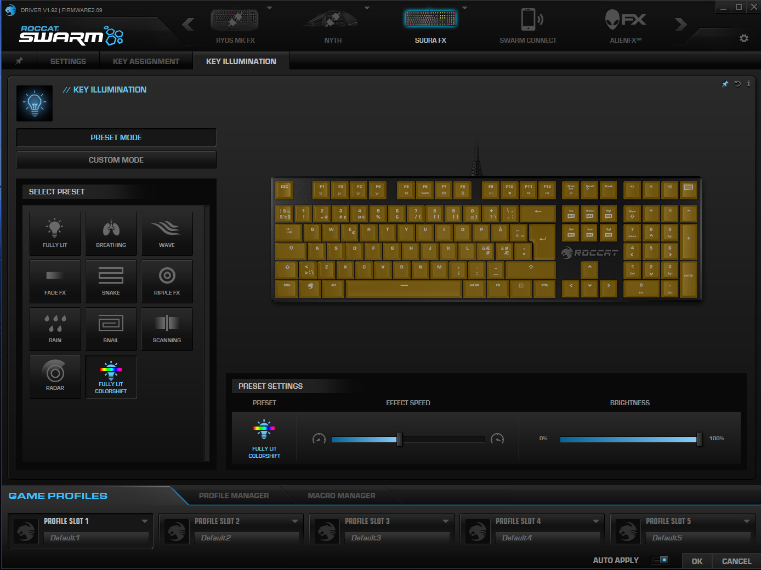Image resolution: width=761 pixels, height=570 pixels.
Task: Choose the Snake preset
Action: coord(111,281)
